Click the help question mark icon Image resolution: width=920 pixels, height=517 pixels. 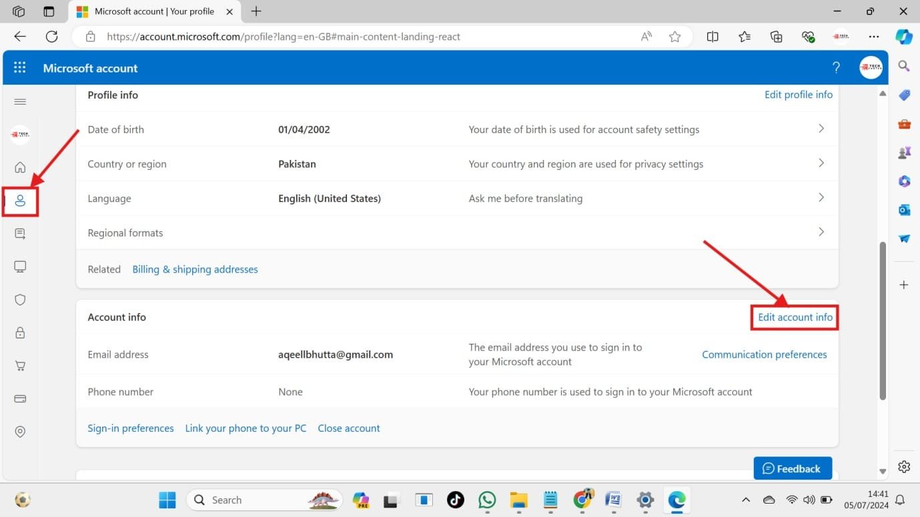(x=836, y=68)
